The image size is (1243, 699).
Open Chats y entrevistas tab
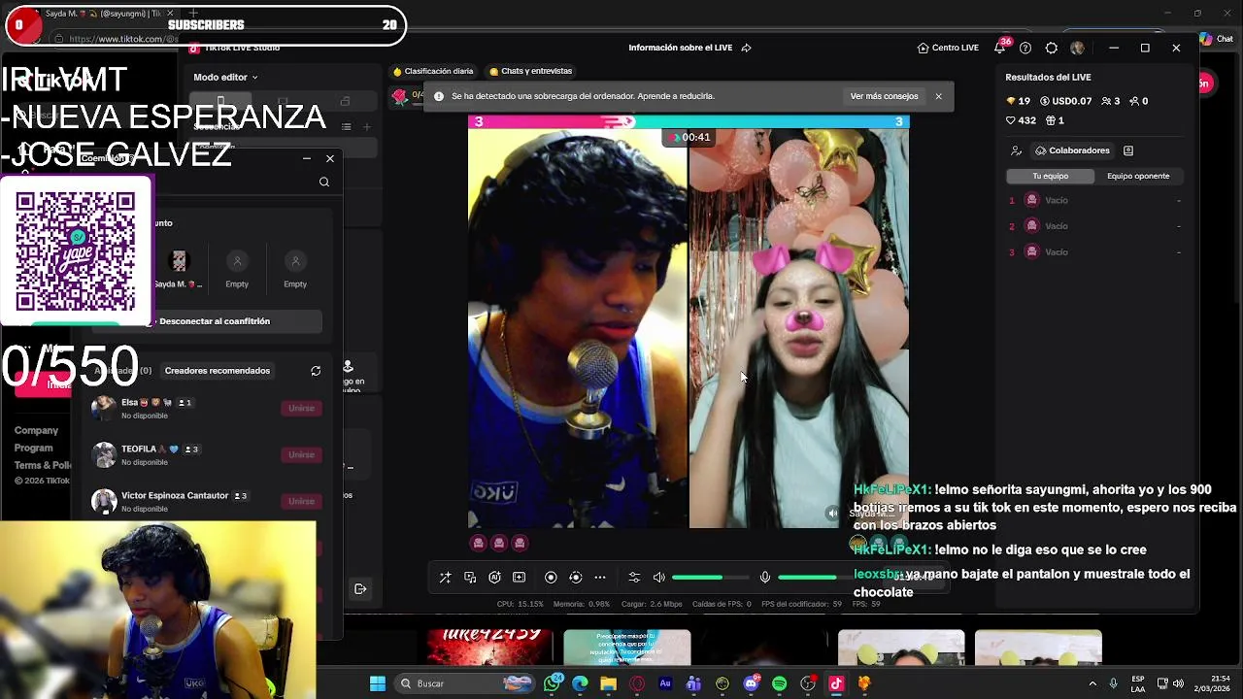pos(530,71)
